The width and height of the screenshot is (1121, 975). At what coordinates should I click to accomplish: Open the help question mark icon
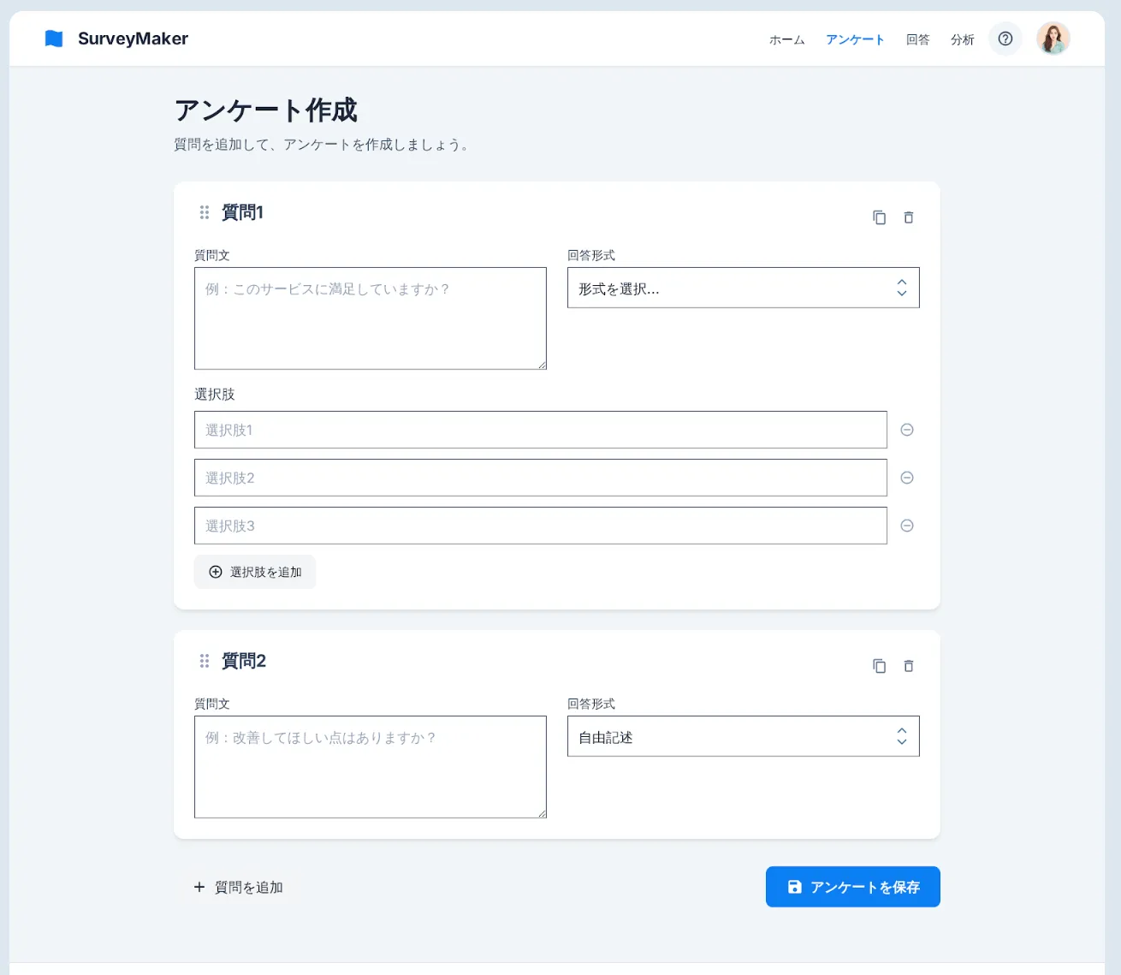[x=1005, y=39]
